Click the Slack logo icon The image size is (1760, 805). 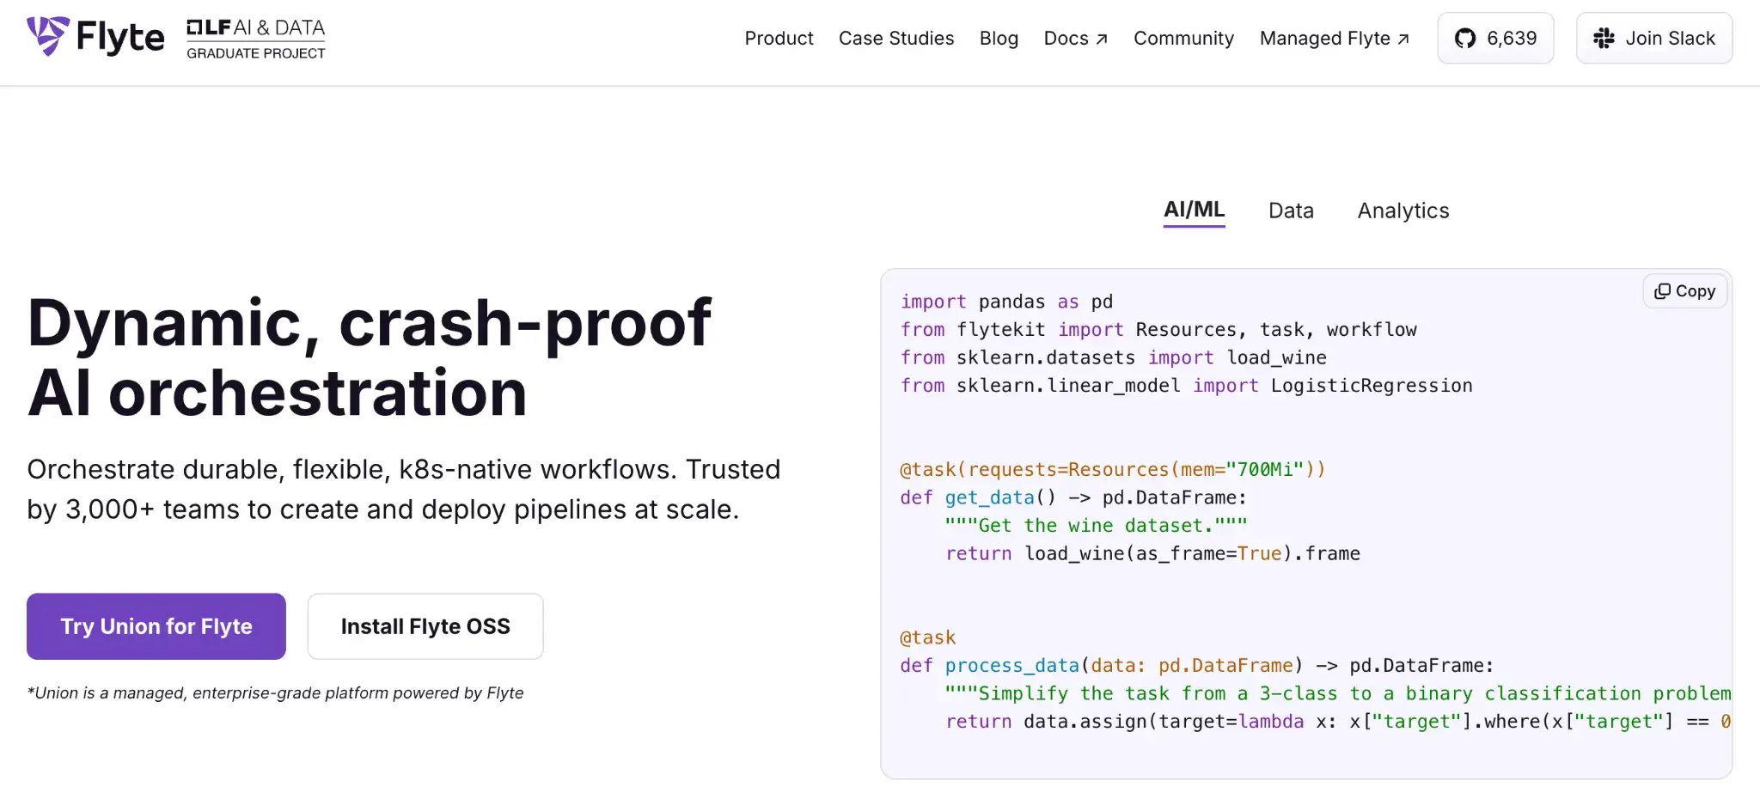click(x=1604, y=39)
